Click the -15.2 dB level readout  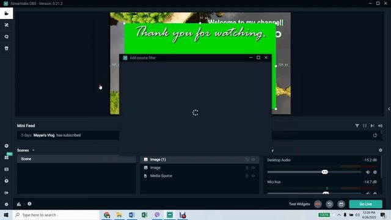370,160
